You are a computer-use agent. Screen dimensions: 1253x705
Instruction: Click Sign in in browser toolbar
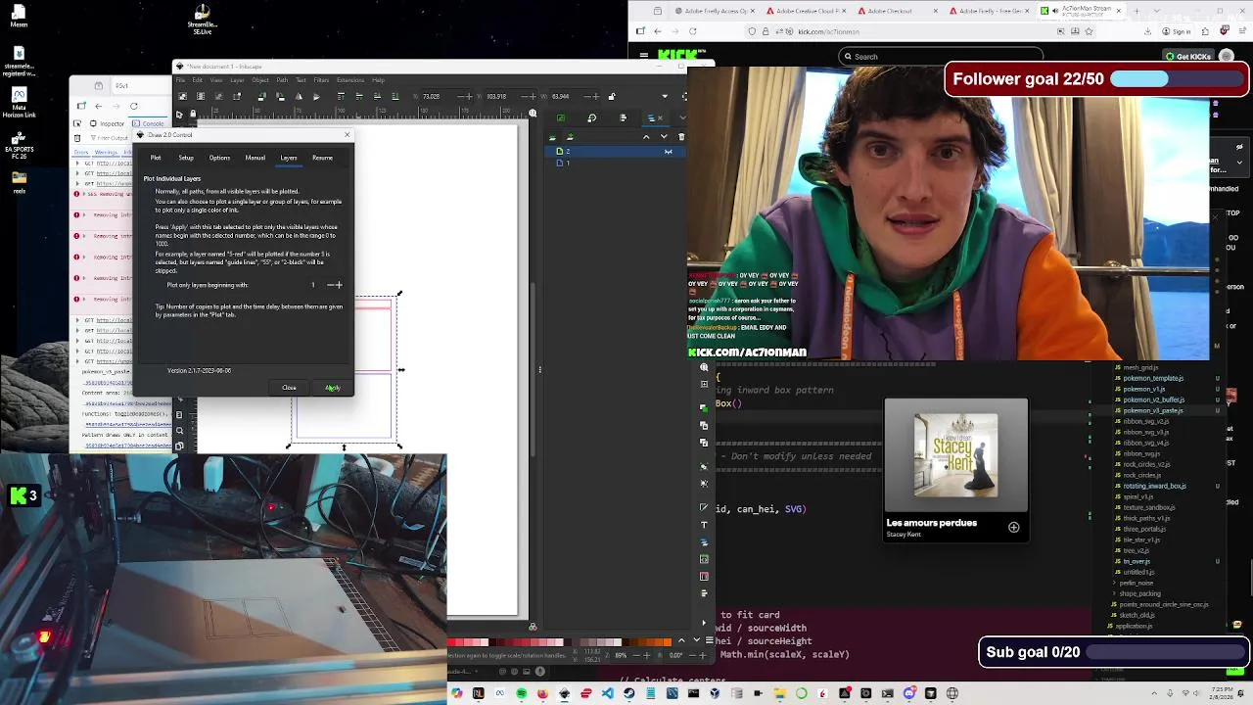(1178, 31)
